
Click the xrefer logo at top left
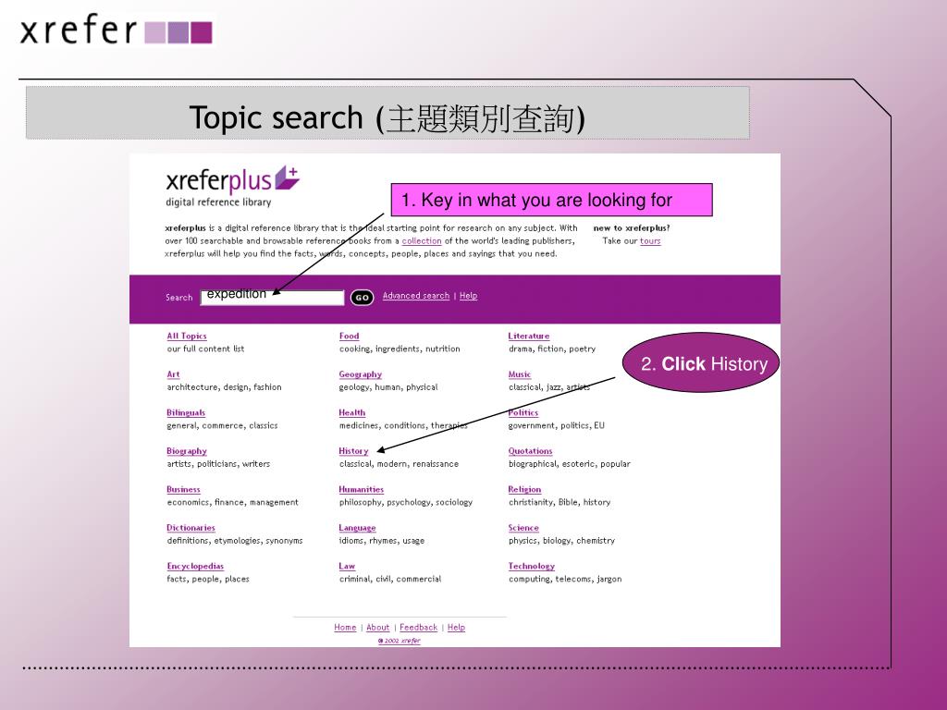(116, 31)
